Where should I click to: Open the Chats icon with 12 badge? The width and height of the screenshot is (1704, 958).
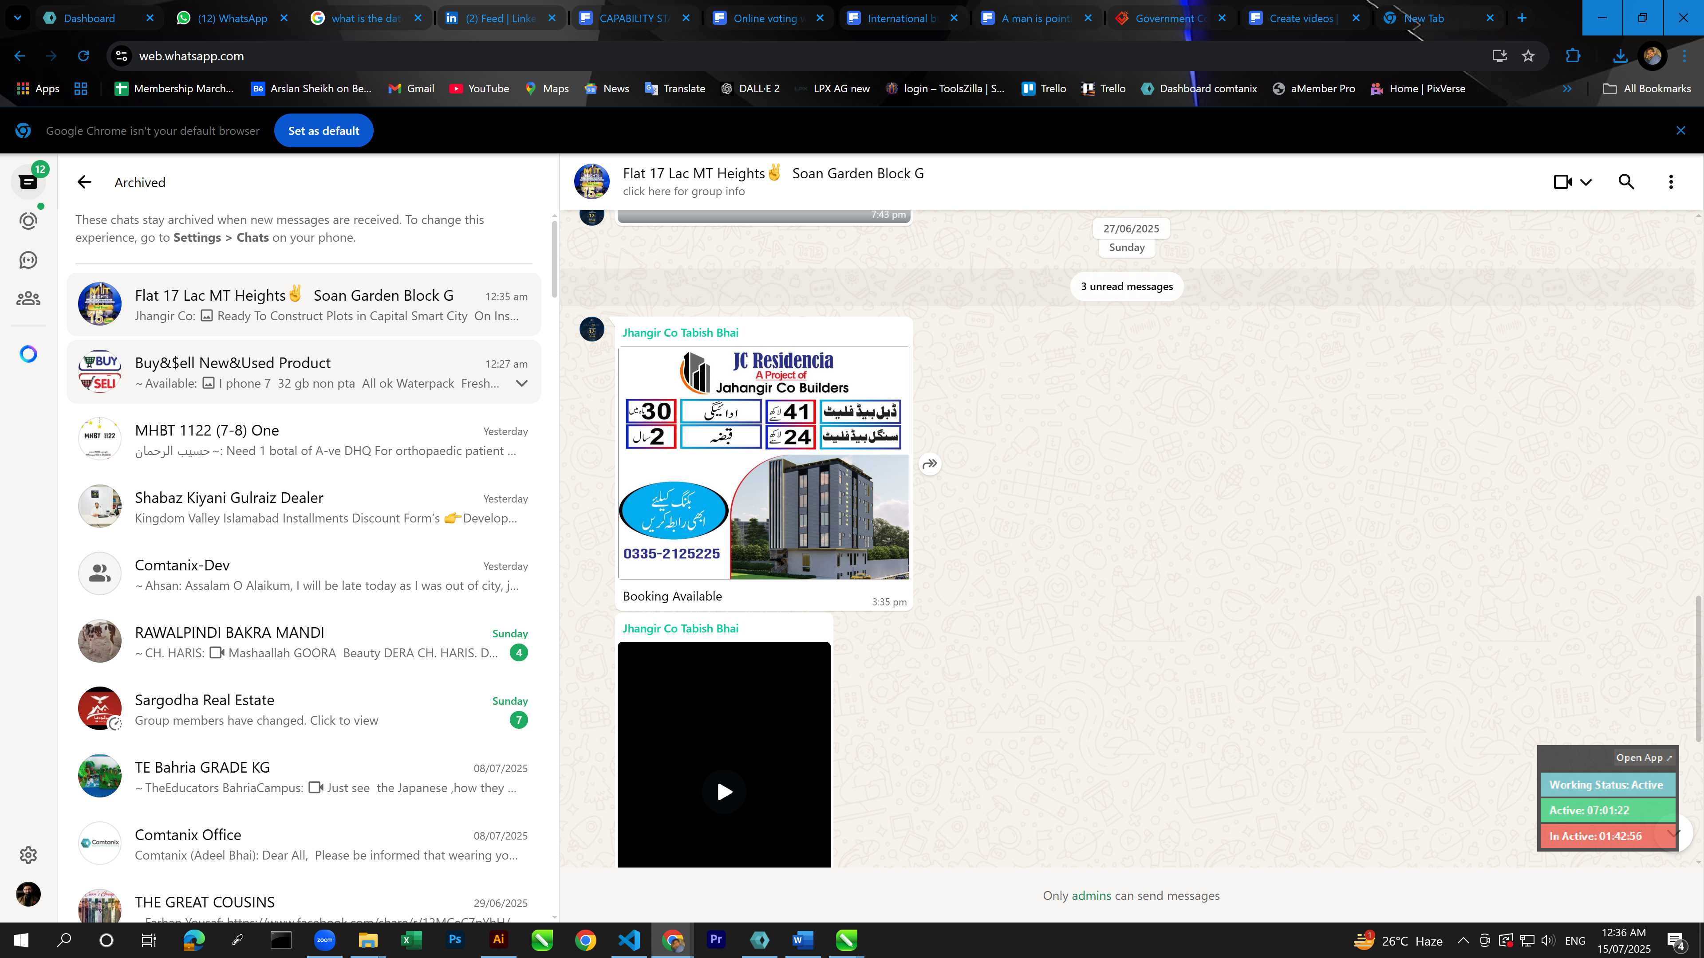pos(28,182)
